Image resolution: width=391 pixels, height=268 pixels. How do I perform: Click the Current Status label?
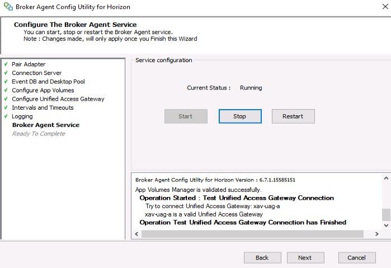click(209, 88)
